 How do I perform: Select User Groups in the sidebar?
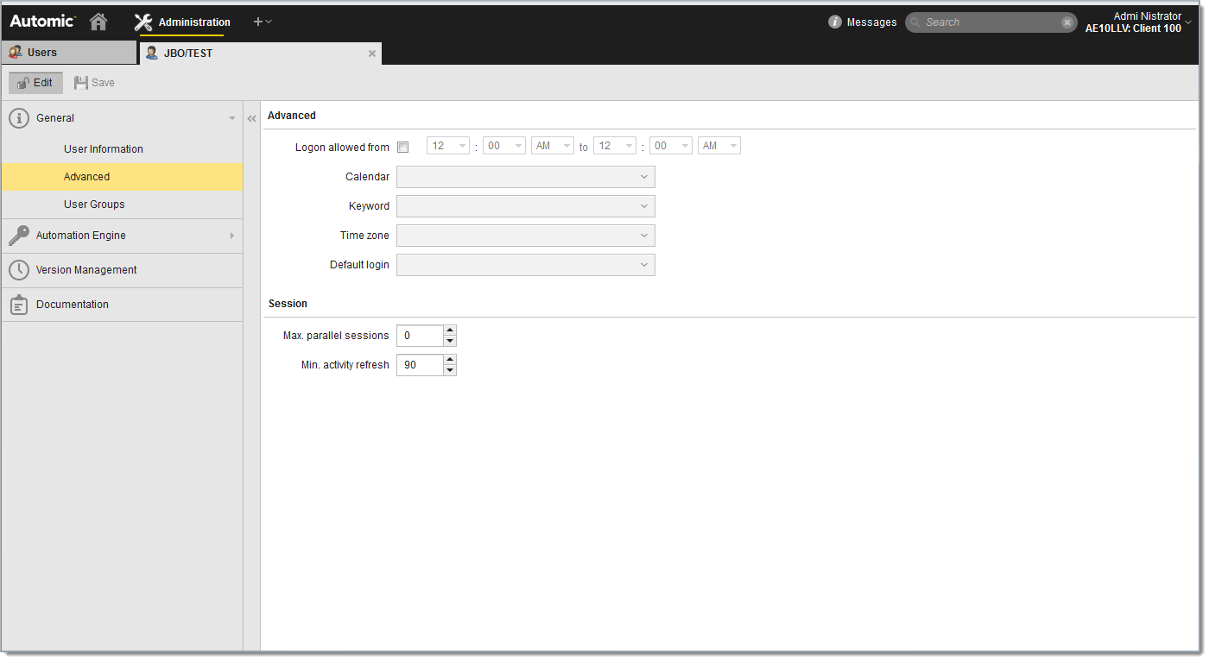pos(94,205)
